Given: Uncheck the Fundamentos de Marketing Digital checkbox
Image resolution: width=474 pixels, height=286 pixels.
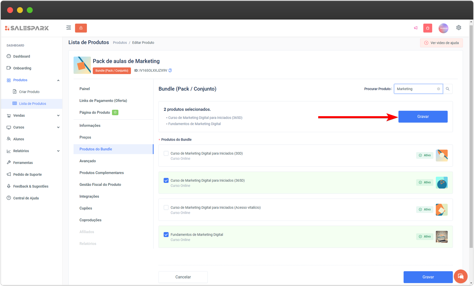Looking at the screenshot, I should click(166, 234).
